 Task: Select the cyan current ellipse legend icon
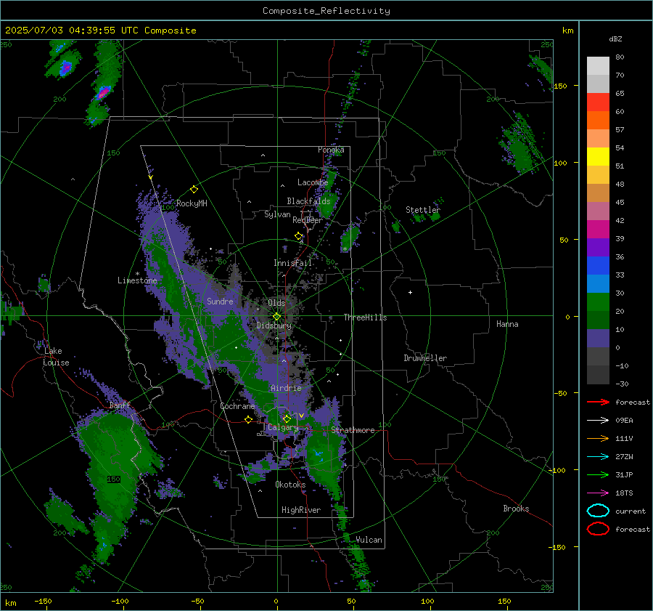tap(598, 511)
